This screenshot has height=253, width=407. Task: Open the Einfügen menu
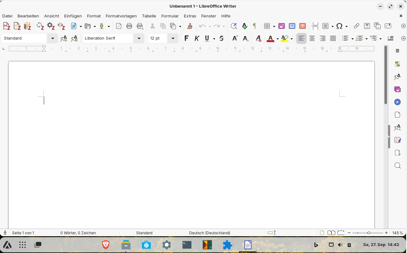tap(73, 16)
